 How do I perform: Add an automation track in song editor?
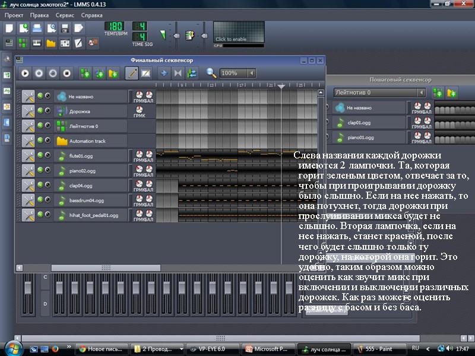tap(113, 73)
